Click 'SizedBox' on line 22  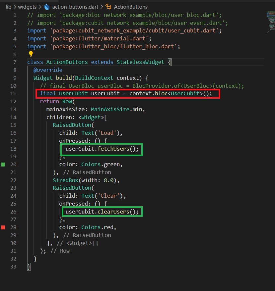65,180
